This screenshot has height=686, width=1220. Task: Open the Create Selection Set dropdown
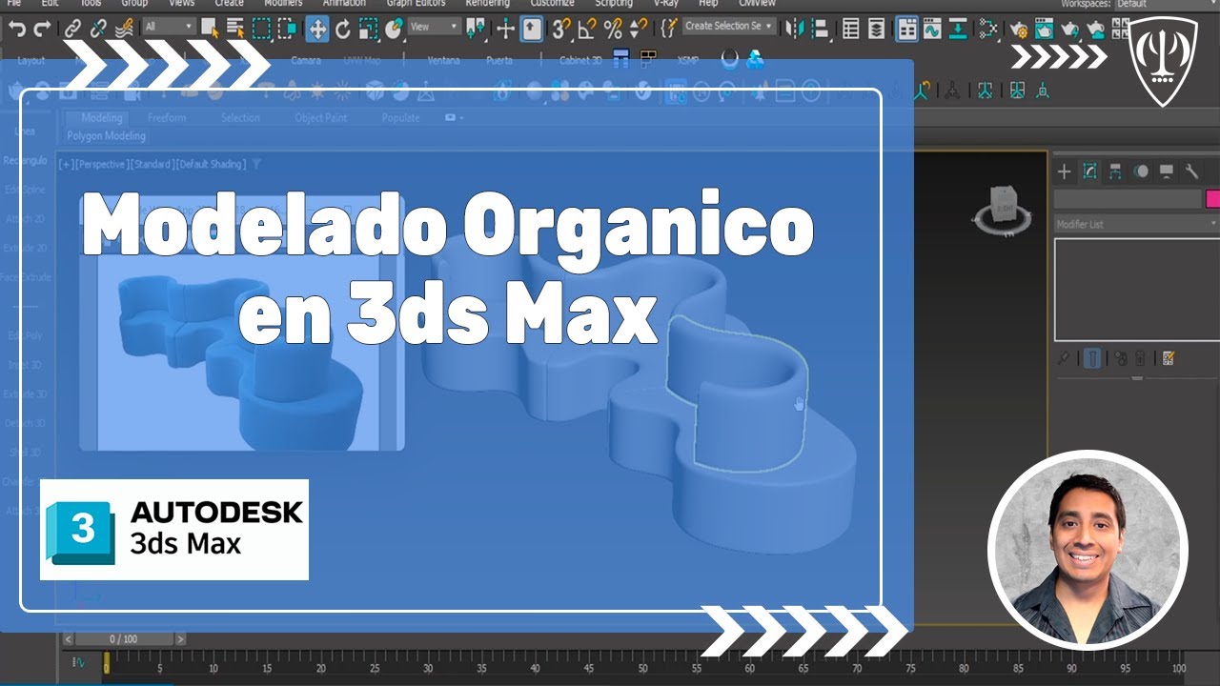click(x=729, y=27)
